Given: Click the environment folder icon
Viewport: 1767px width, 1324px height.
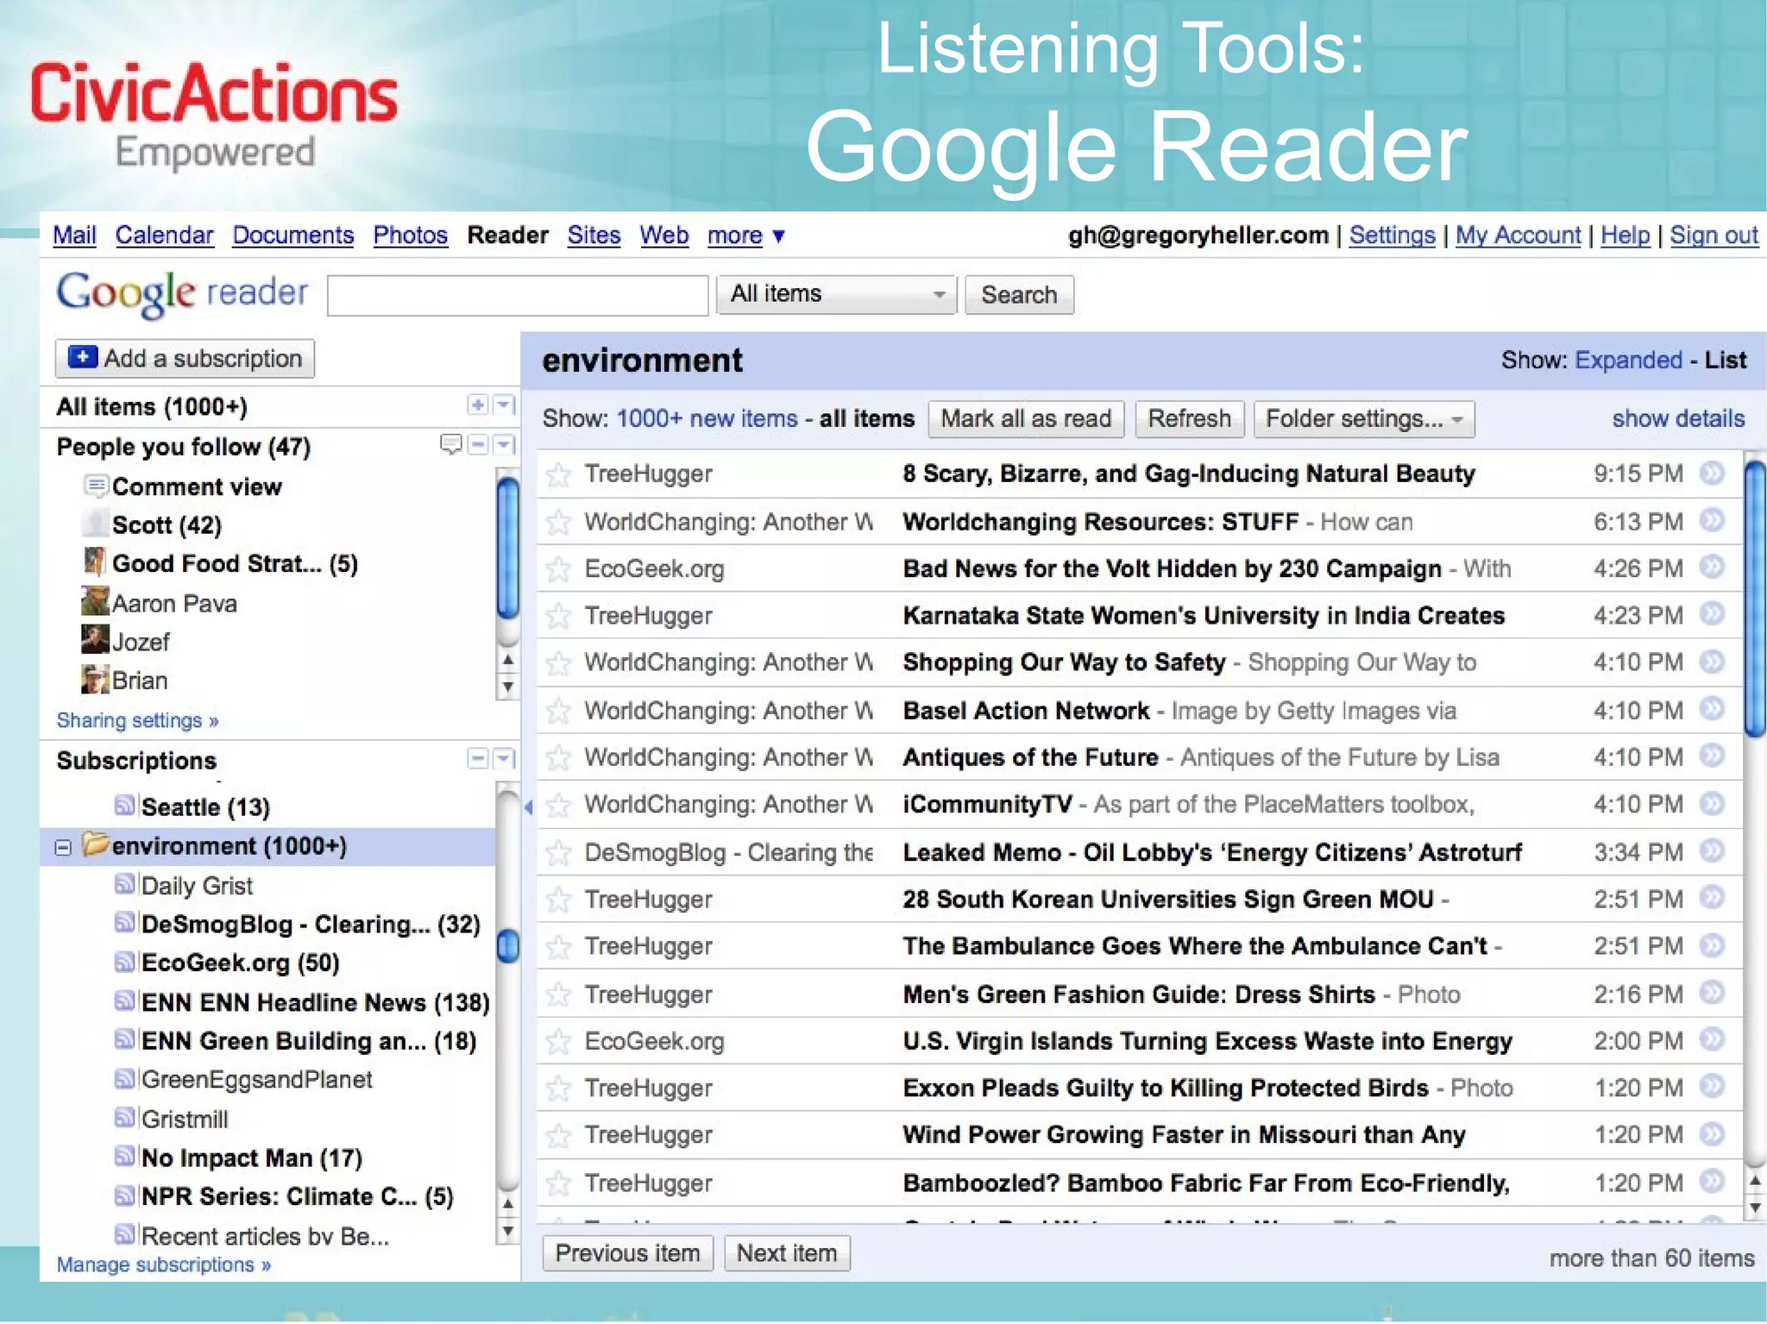Looking at the screenshot, I should point(95,844).
